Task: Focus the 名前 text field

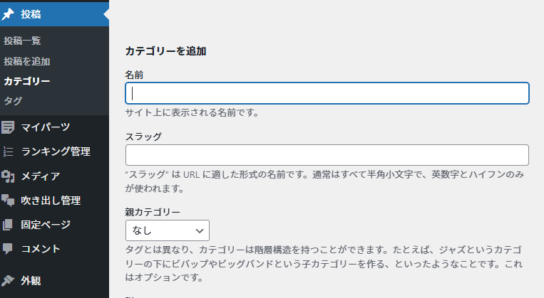Action: click(327, 93)
